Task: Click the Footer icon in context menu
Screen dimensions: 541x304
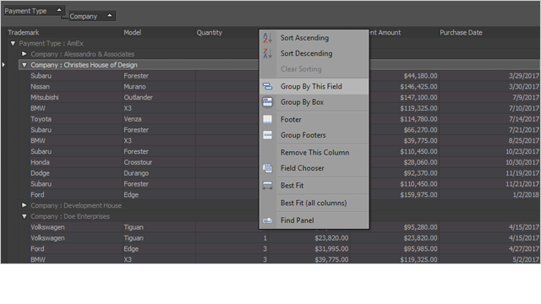Action: click(268, 120)
